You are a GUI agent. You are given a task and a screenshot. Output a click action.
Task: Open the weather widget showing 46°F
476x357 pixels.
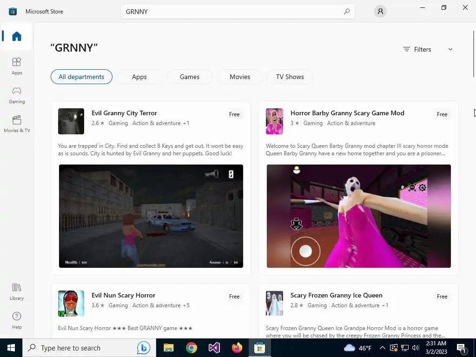point(357,348)
